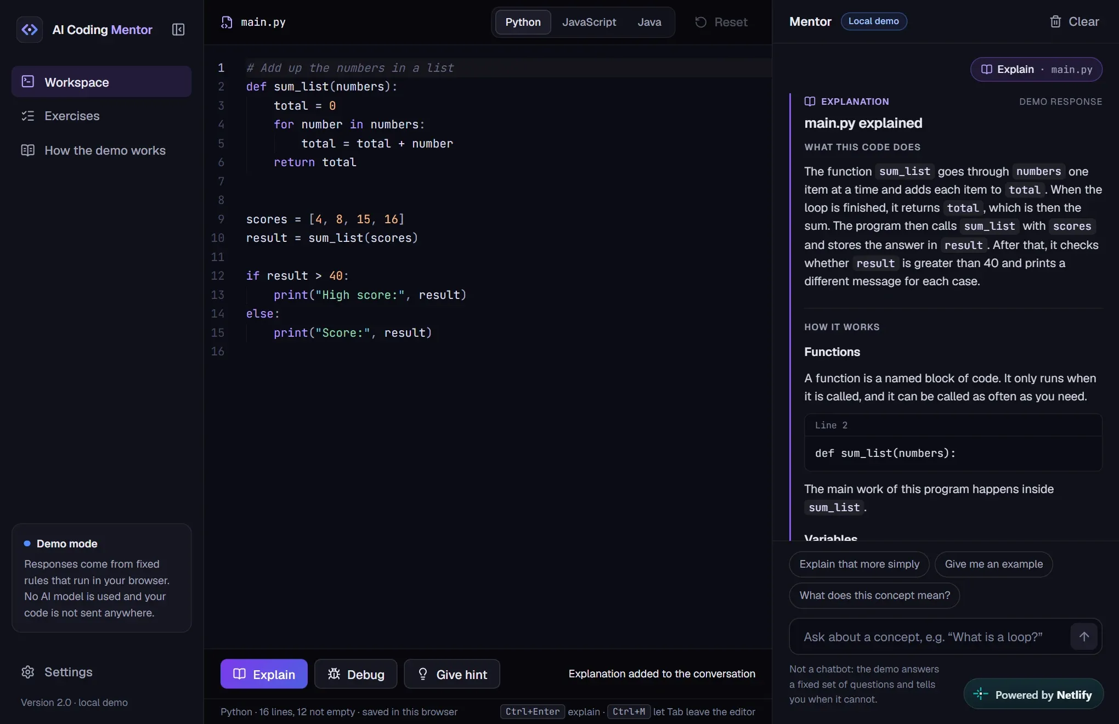
Task: Click the Local demo badge
Action: click(873, 21)
